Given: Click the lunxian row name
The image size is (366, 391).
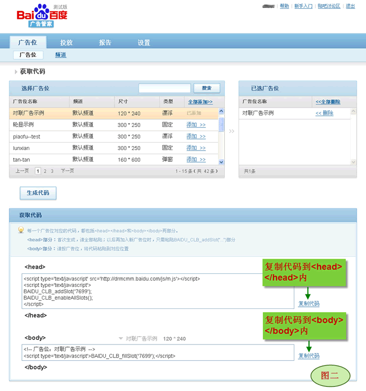Looking at the screenshot, I should (x=21, y=148).
